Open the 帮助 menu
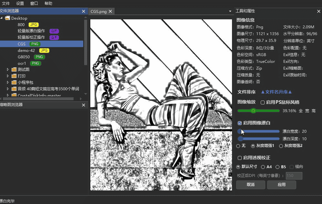Image resolution: width=322 pixels, height=204 pixels. pos(48,4)
